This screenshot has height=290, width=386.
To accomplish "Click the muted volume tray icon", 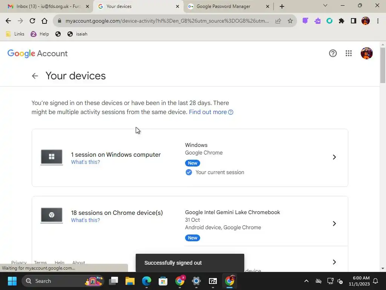I will pos(340,281).
